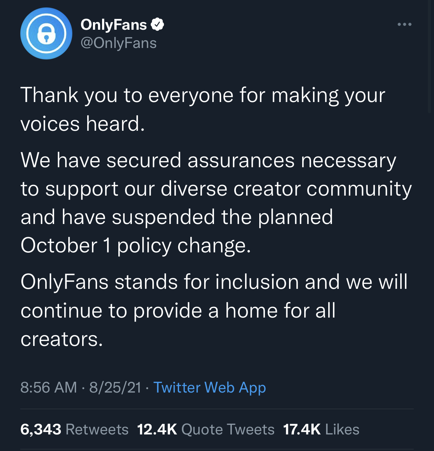Click the blue verified badge
This screenshot has width=434, height=451.
[x=157, y=25]
